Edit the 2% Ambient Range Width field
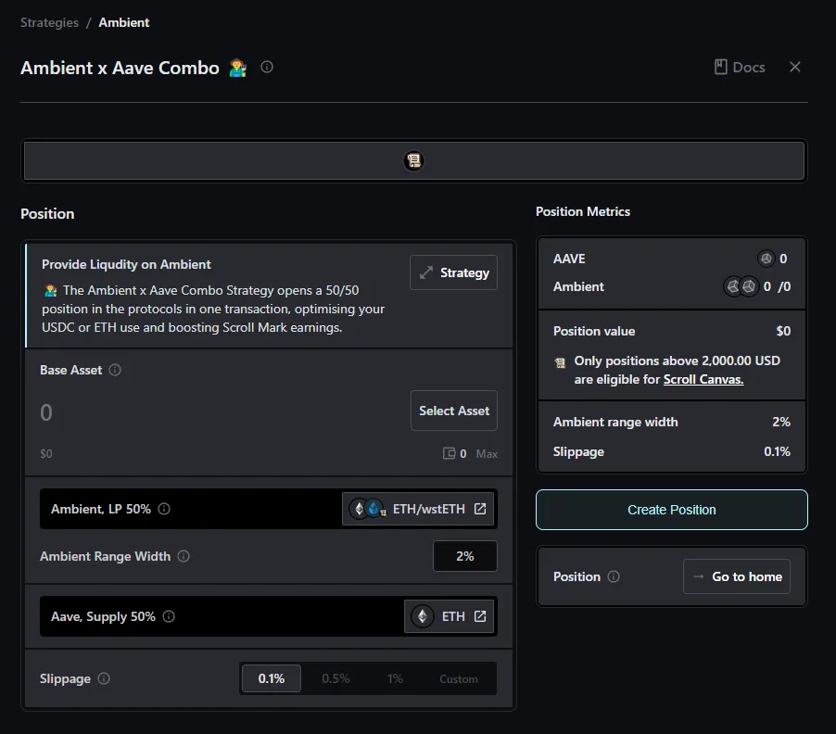Image resolution: width=836 pixels, height=734 pixels. (x=464, y=556)
